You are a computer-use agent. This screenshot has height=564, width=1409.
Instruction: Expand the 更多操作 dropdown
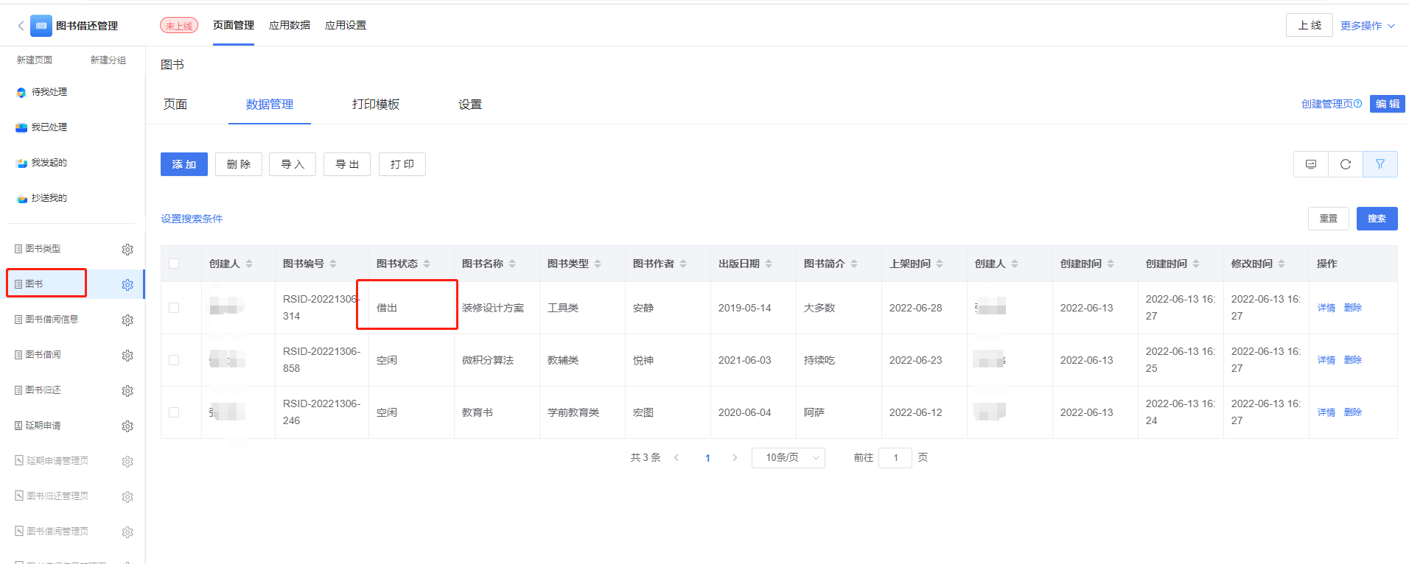[x=1368, y=26]
